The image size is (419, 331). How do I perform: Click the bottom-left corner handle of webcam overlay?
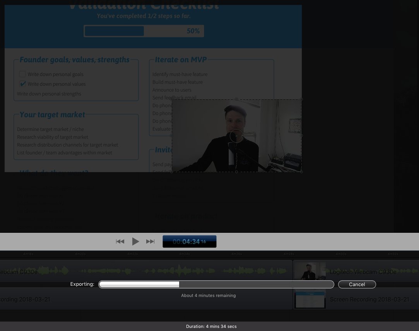coord(172,172)
